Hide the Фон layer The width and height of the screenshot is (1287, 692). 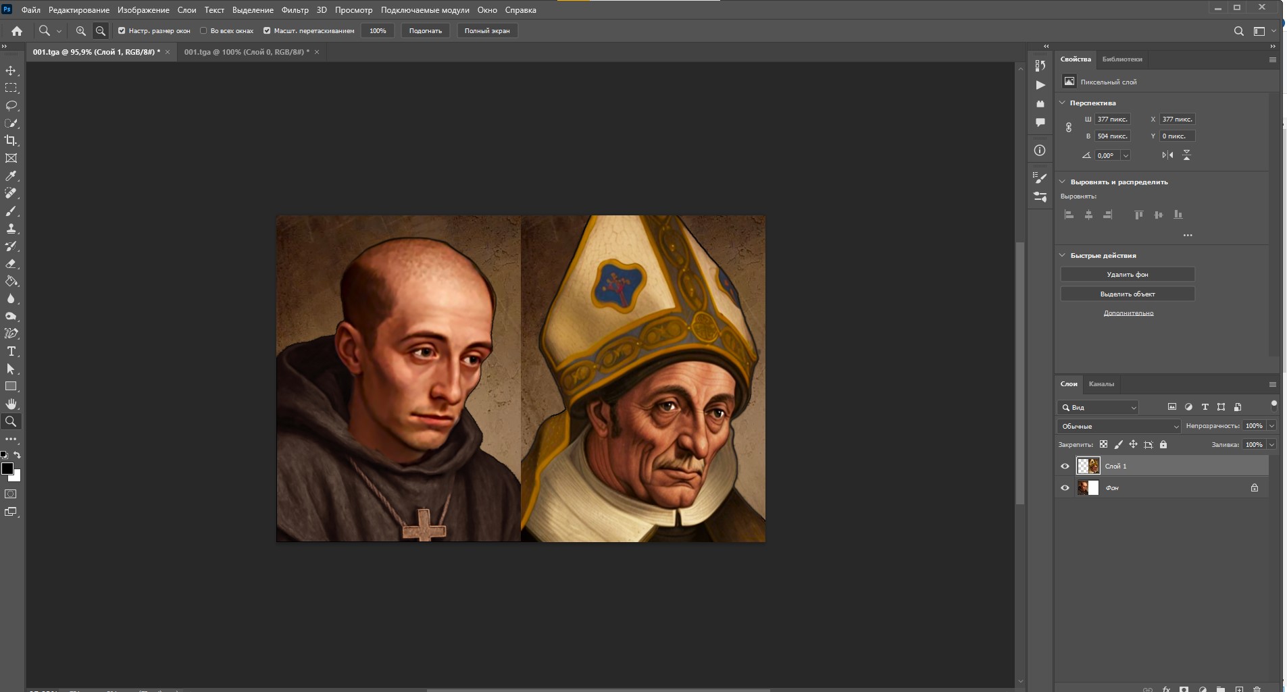point(1065,488)
